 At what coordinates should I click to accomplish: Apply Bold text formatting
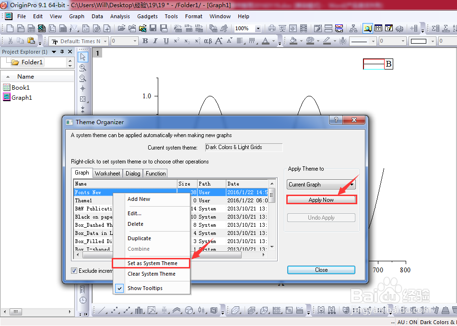[145, 41]
